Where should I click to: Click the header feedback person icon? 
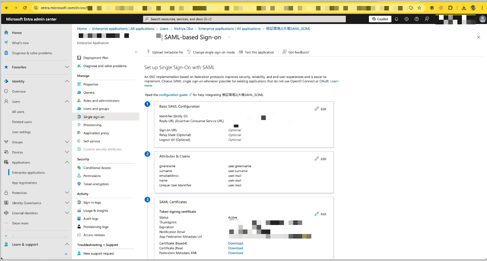pos(427,19)
